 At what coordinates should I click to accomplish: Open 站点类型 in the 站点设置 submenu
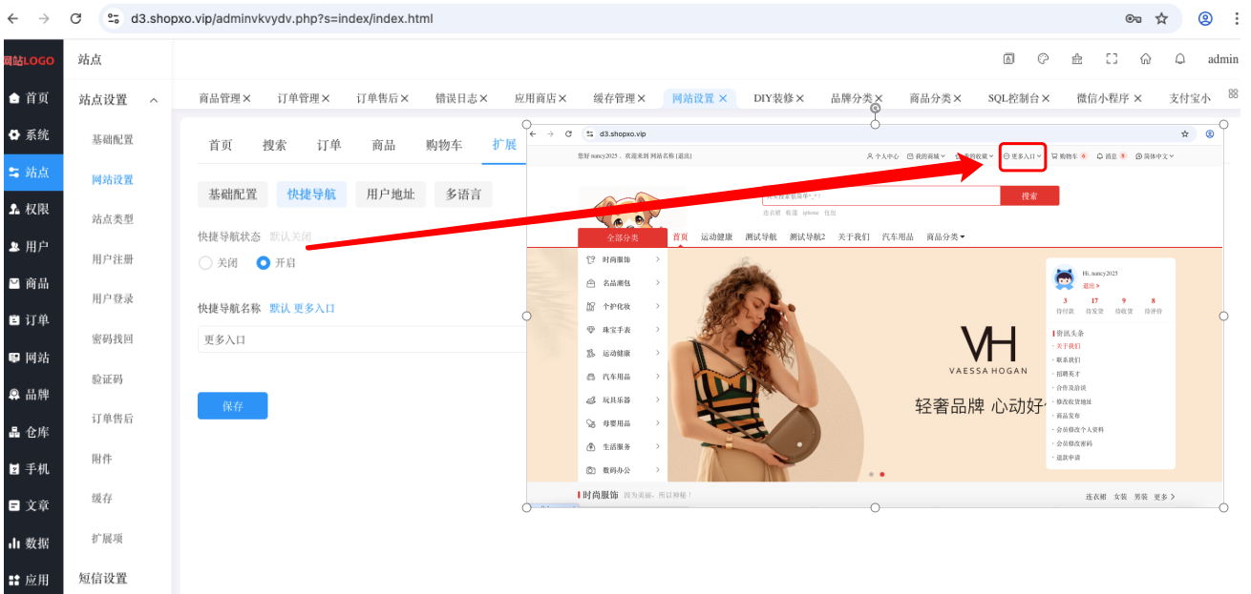click(113, 219)
